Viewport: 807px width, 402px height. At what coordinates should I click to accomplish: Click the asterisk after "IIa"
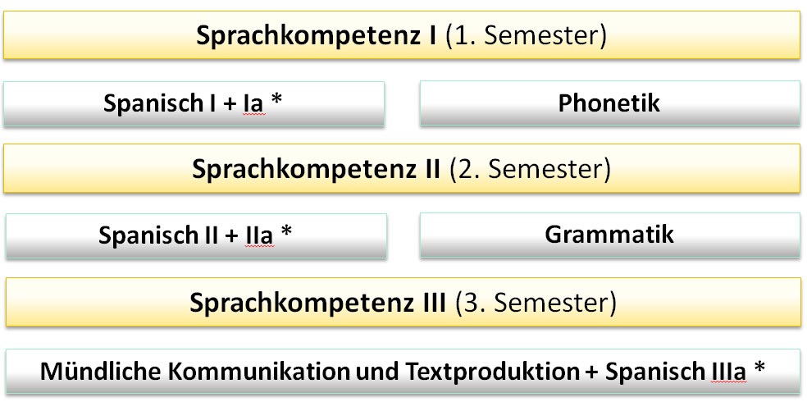(x=287, y=232)
